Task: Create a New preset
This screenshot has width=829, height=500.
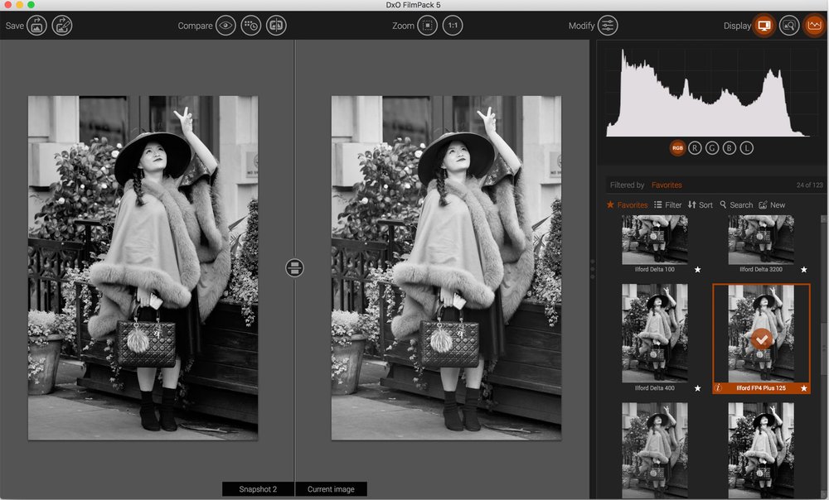Action: click(772, 204)
